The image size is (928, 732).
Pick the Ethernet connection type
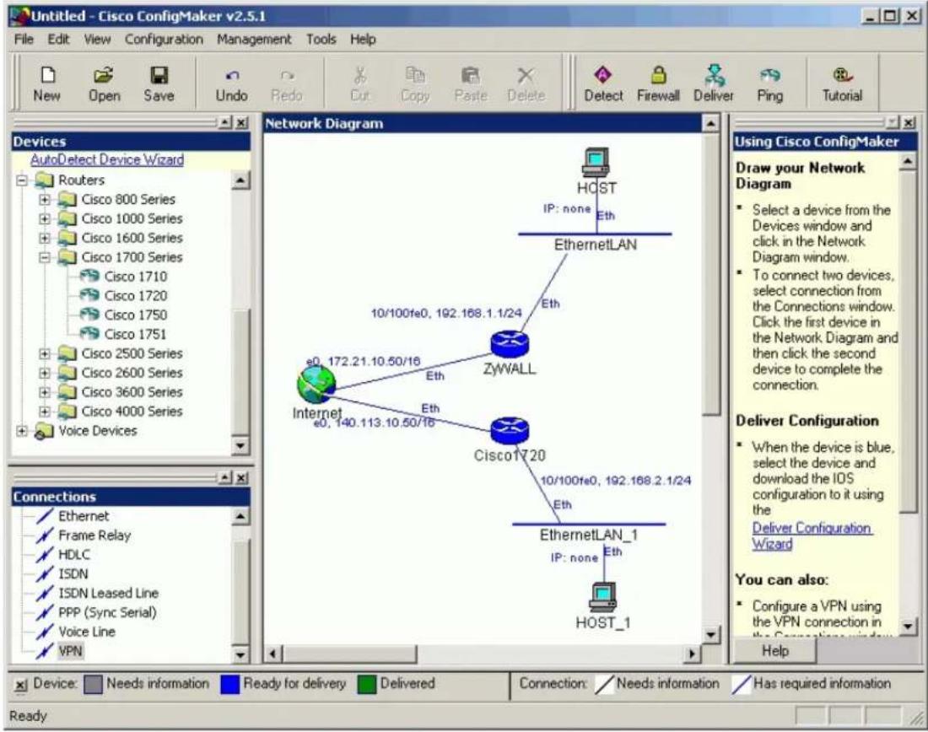(x=73, y=516)
